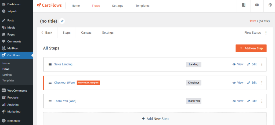View the Checkout (Woo) step

238,83
